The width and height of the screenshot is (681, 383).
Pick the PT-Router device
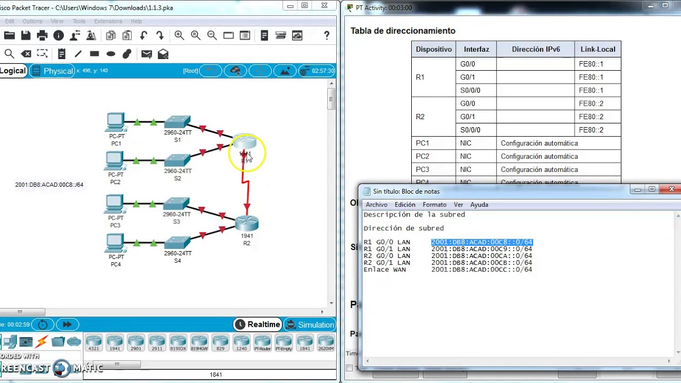click(262, 343)
